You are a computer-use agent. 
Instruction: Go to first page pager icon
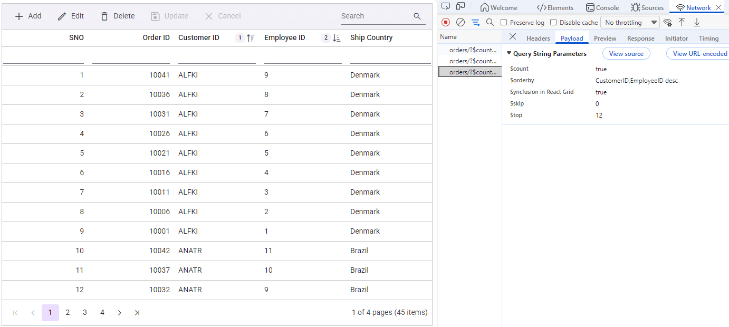(x=15, y=313)
